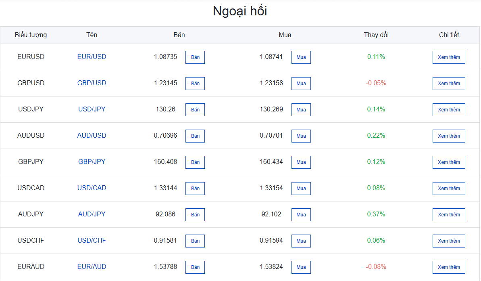Buy GBPJPY using the Mua button

pyautogui.click(x=301, y=162)
